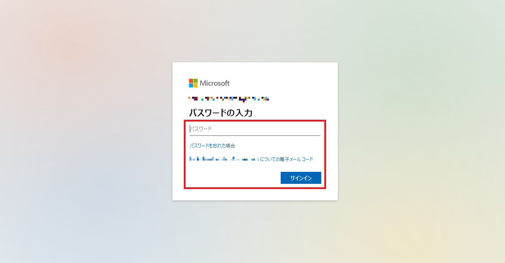505x263 pixels.
Task: Click the blue square of Microsoft logo
Action: [x=191, y=85]
